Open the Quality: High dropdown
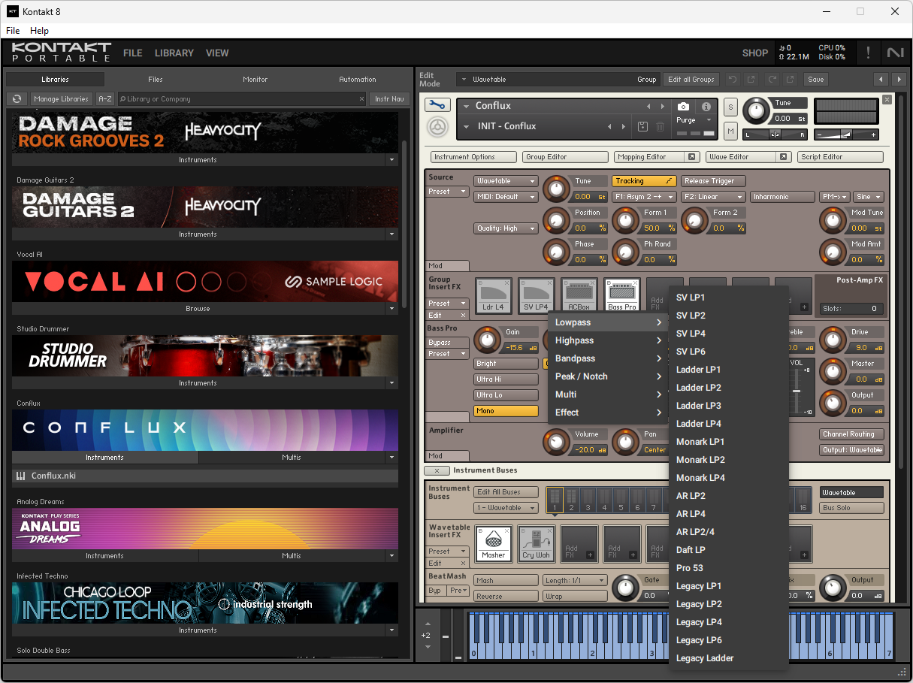Image resolution: width=913 pixels, height=683 pixels. [x=506, y=228]
